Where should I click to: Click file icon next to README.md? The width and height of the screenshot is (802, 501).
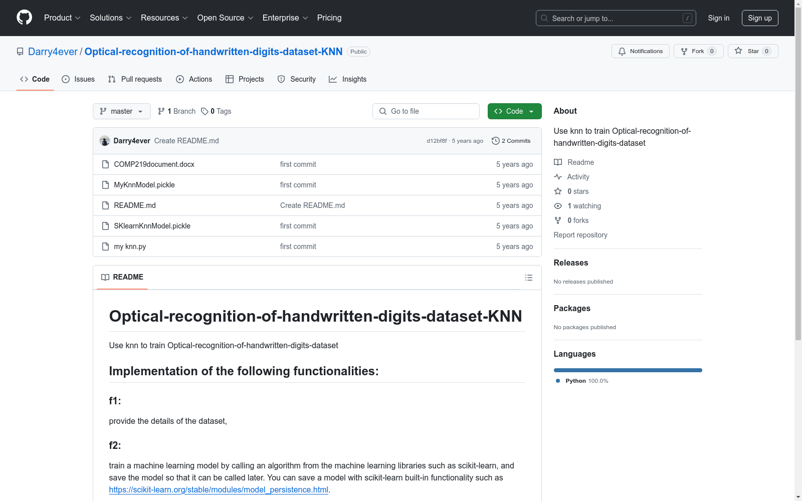105,205
